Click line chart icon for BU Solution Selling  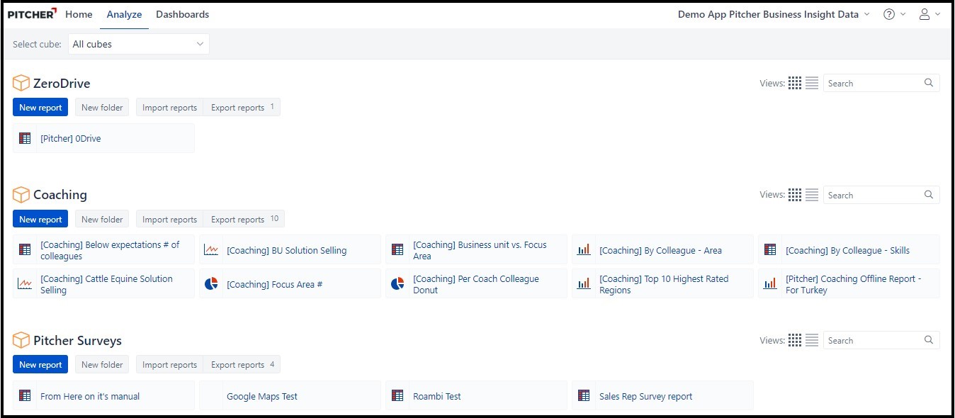click(x=211, y=250)
